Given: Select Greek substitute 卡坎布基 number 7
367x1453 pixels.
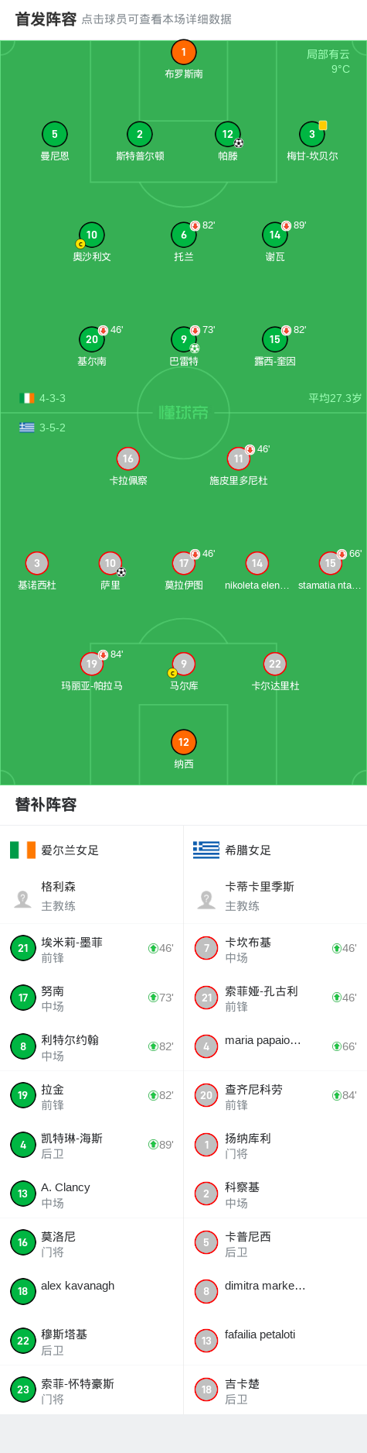Looking at the screenshot, I should [275, 949].
